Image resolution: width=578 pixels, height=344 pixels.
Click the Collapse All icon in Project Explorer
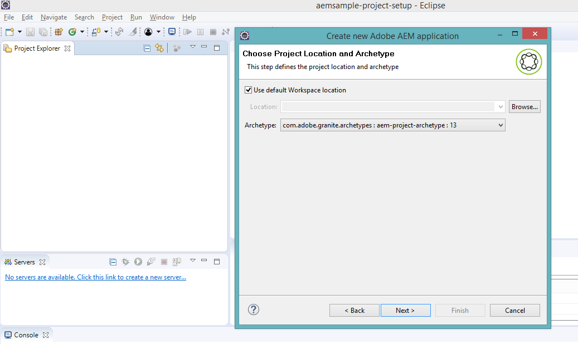147,47
